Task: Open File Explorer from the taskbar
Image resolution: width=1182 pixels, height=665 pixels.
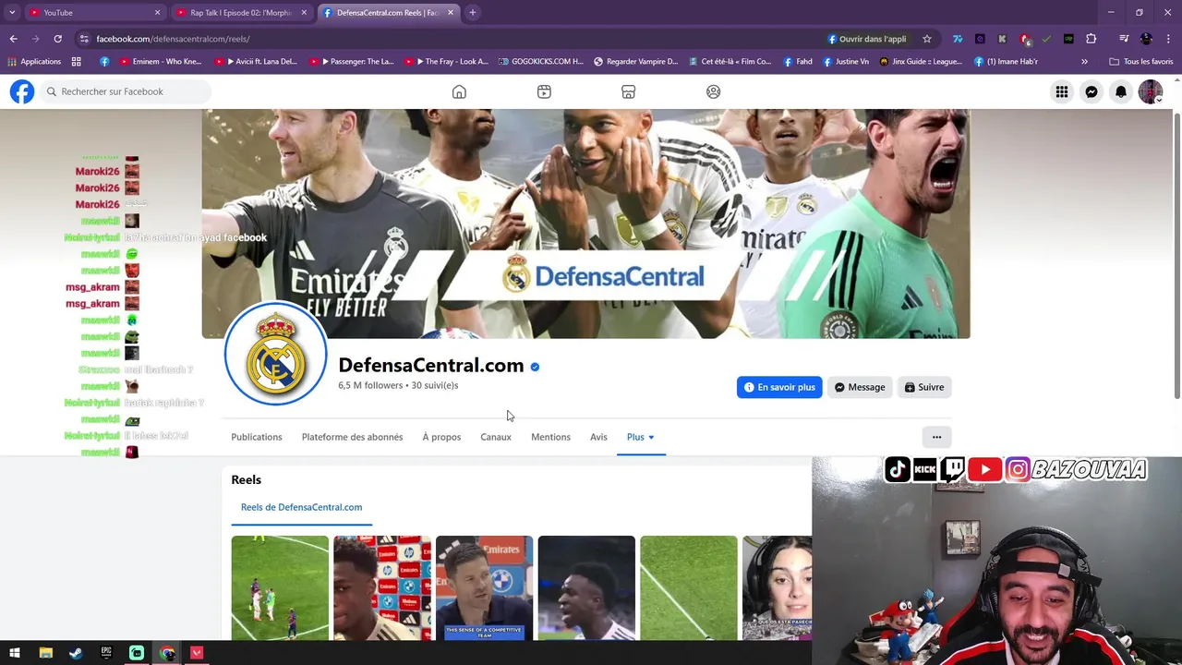Action: tap(45, 653)
